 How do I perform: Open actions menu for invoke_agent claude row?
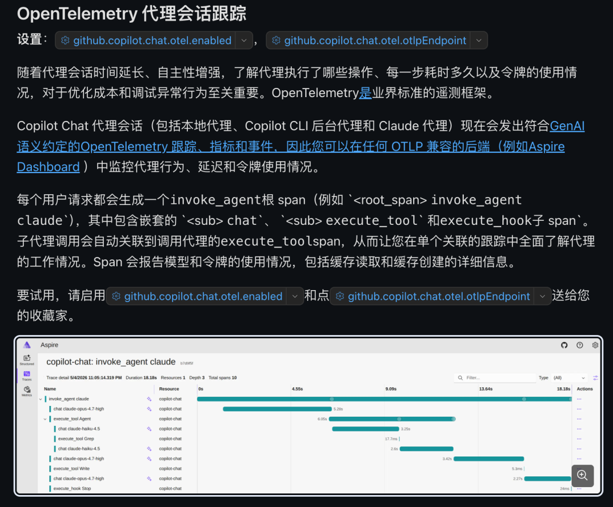[579, 399]
